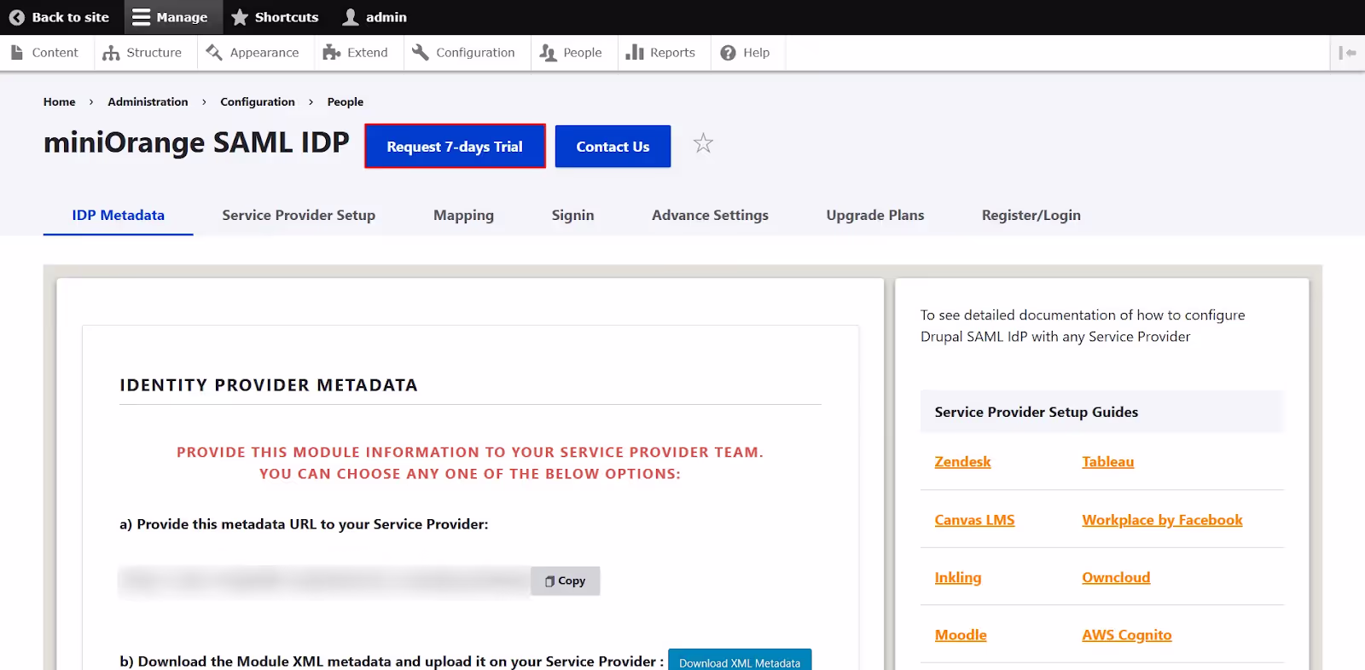Click the miniOrange SAML IDP title
This screenshot has width=1365, height=670.
(196, 142)
